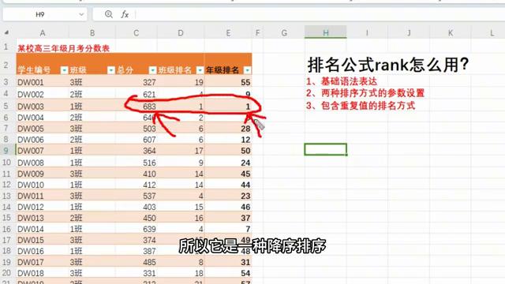Select column G header

tap(284, 33)
